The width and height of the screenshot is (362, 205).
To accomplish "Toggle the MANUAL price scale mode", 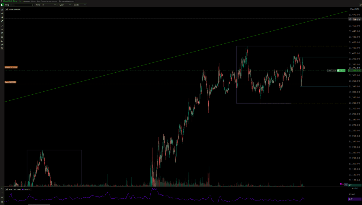I will 355,9.
